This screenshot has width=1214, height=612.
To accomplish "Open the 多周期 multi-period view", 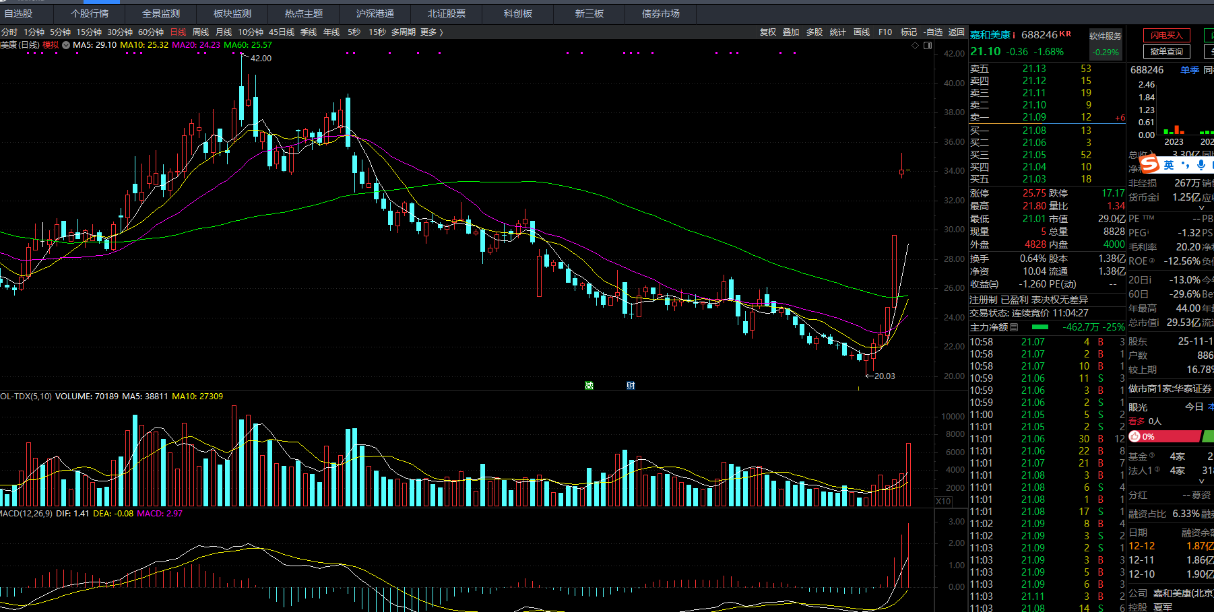I will (404, 32).
